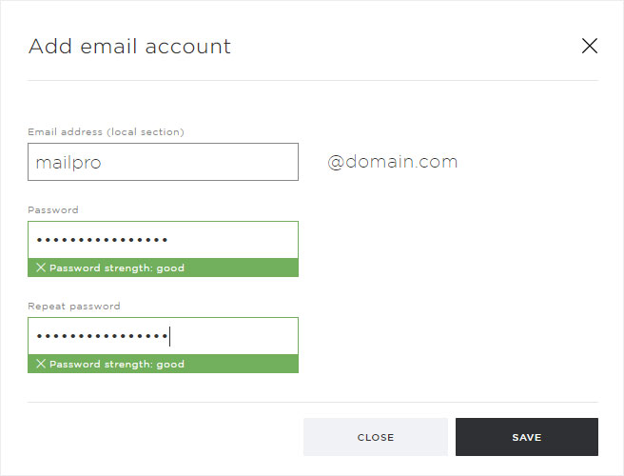
Task: Click masked dots in the Password field
Action: tap(102, 240)
